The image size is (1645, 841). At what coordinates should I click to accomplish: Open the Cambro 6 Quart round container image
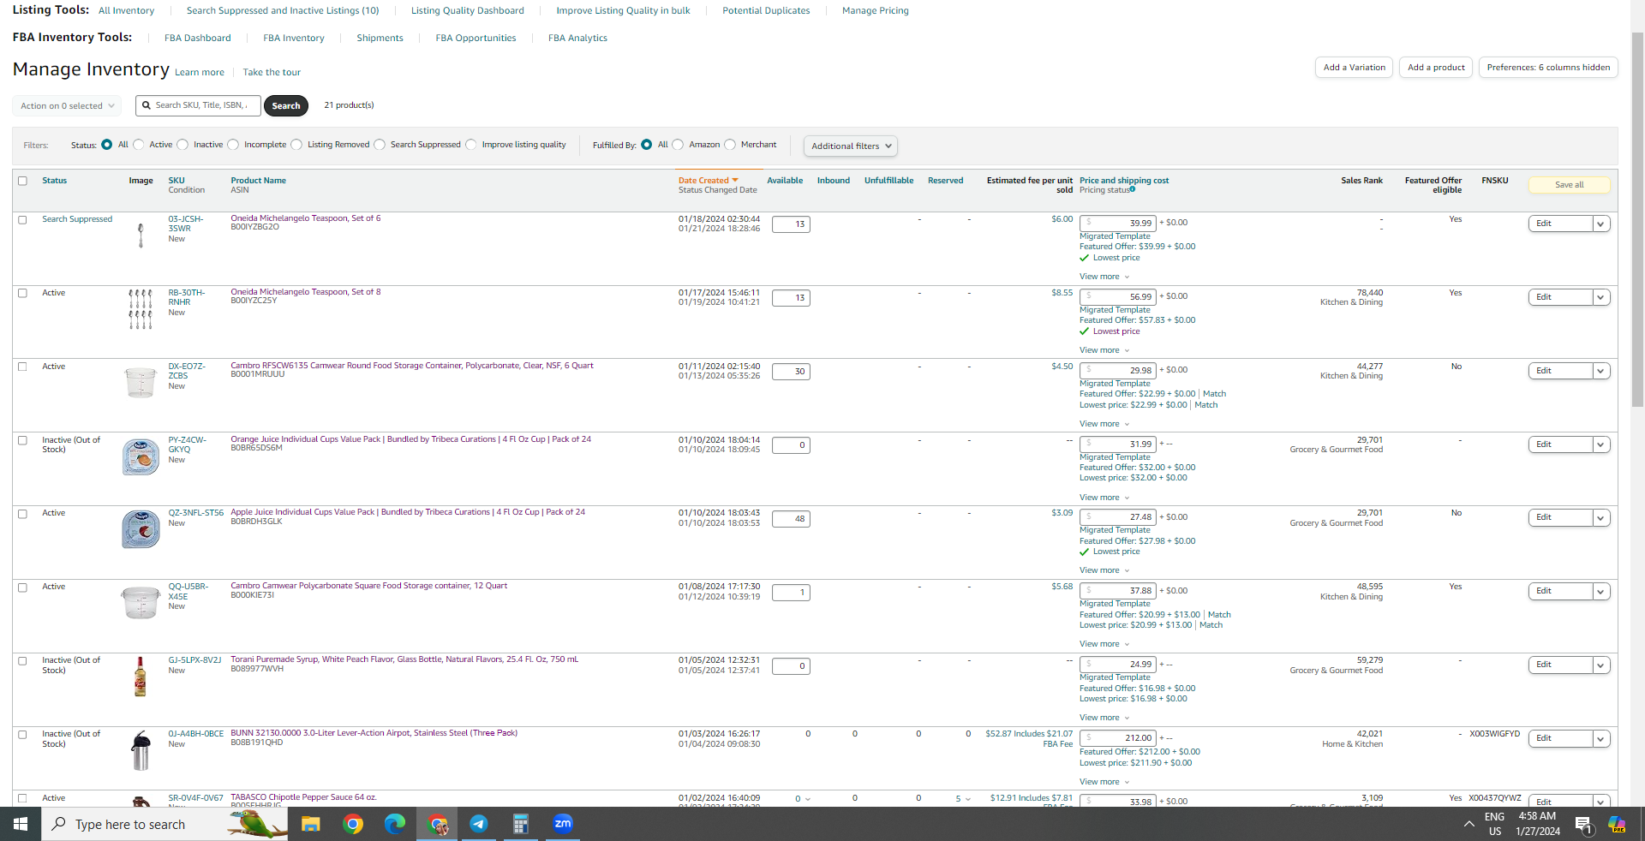[x=141, y=383]
